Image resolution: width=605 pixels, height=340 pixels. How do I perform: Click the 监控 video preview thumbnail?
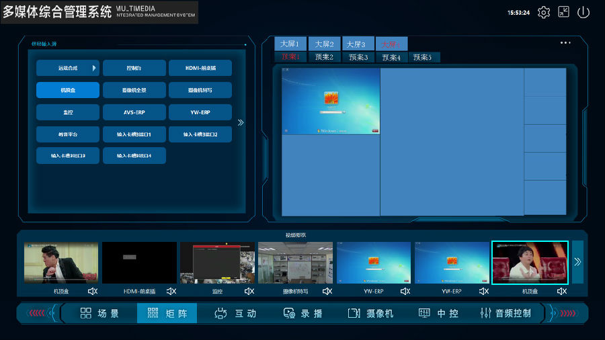click(x=217, y=263)
